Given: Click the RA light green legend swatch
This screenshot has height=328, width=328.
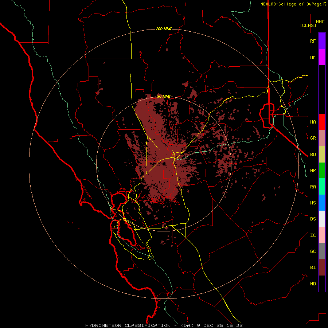Looking at the screenshot, I should pyautogui.click(x=322, y=187).
